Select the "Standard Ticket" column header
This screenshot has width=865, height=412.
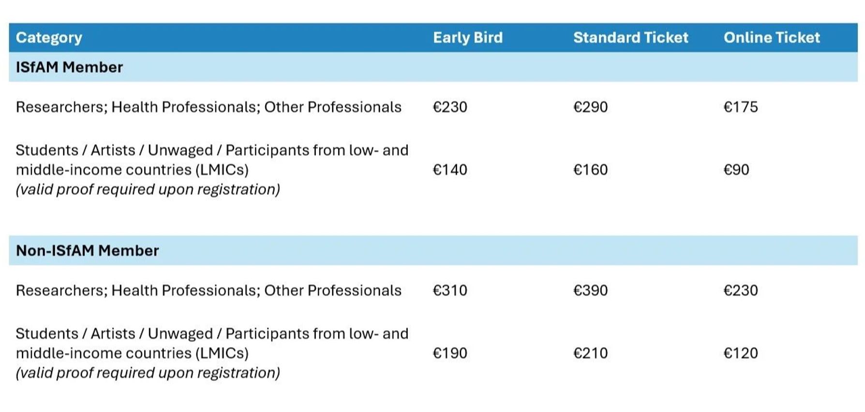coord(630,38)
